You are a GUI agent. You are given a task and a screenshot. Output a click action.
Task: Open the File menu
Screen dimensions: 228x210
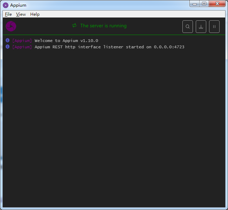pos(8,14)
